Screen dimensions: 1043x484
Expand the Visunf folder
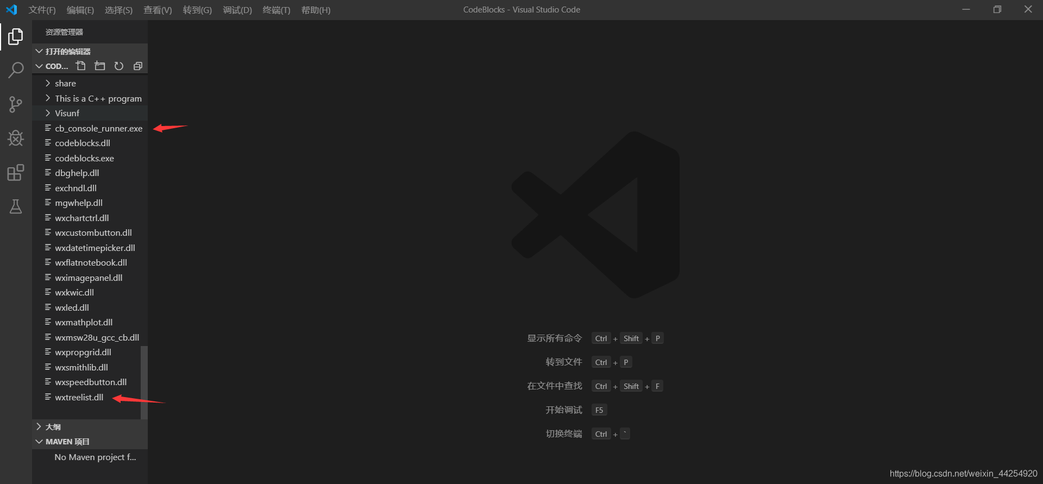coord(90,113)
